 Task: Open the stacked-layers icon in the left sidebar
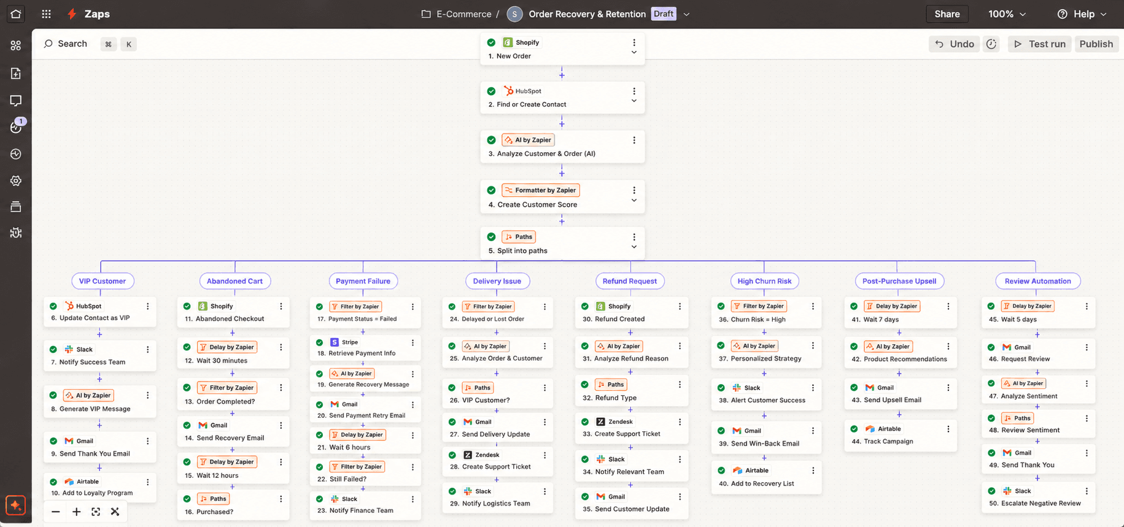point(16,207)
